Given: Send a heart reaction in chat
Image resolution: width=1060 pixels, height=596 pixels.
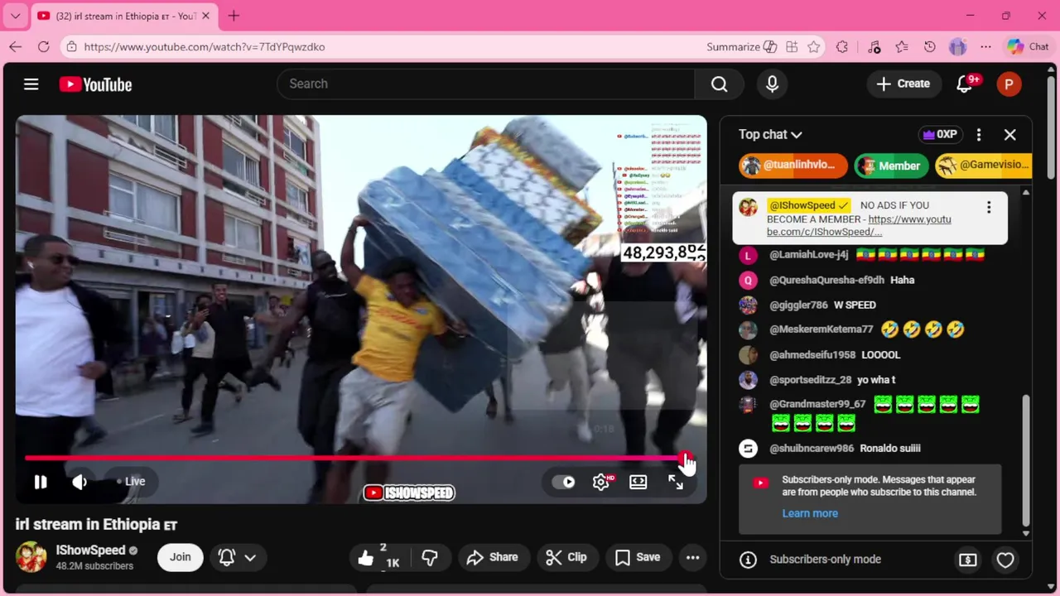Looking at the screenshot, I should click(x=1005, y=560).
